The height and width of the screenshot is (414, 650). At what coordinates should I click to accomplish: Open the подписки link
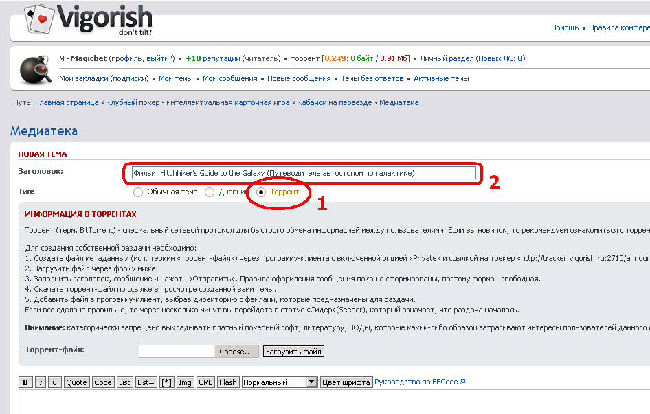[129, 78]
